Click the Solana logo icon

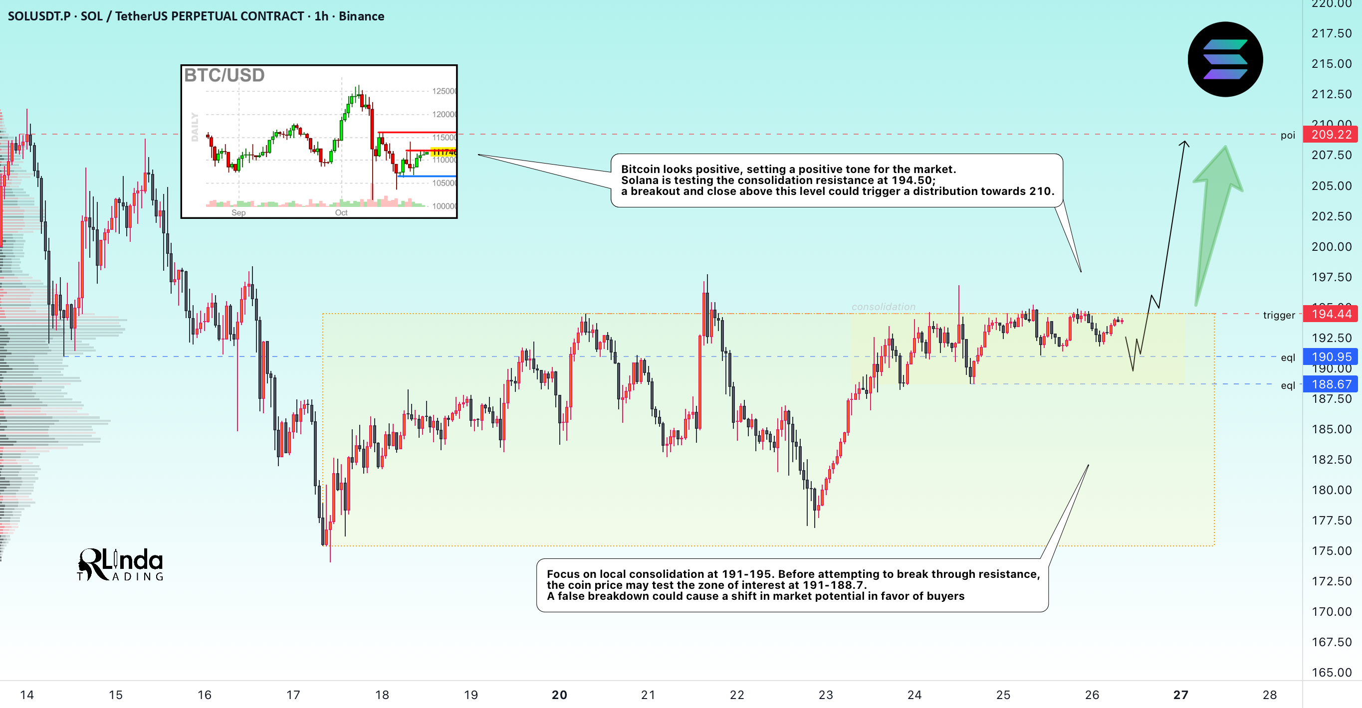[1225, 59]
